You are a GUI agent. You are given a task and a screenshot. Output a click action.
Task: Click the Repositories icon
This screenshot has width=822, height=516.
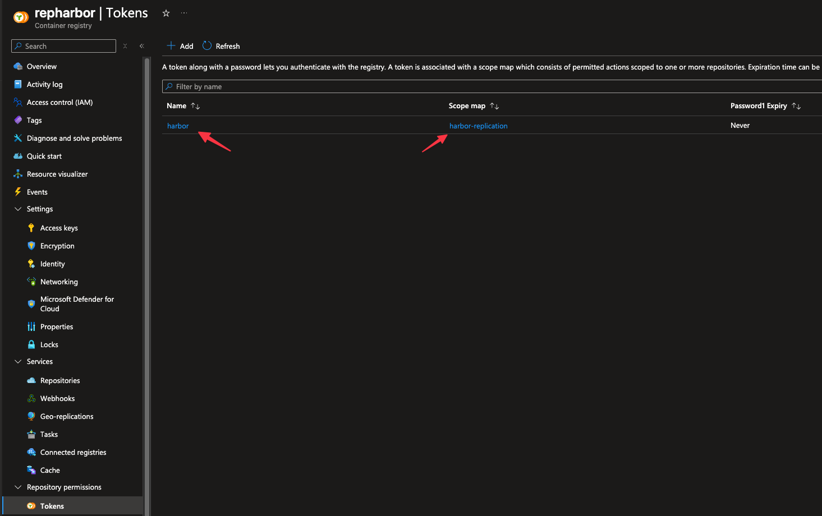(x=31, y=380)
